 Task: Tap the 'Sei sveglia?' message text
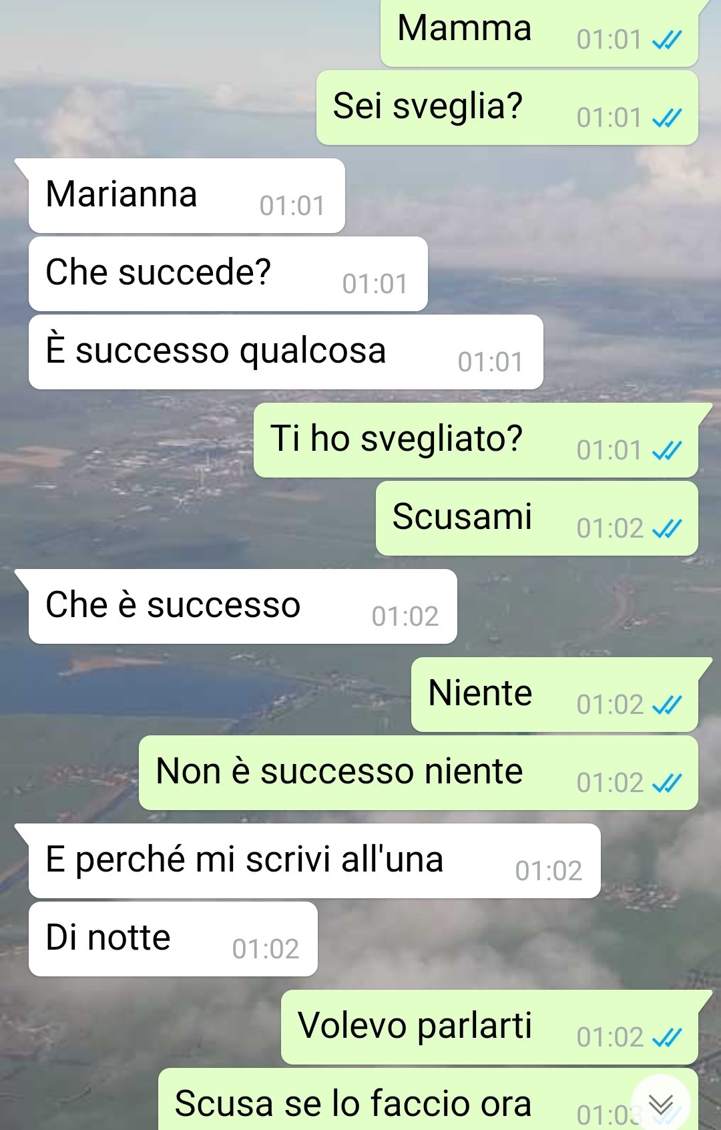(428, 107)
